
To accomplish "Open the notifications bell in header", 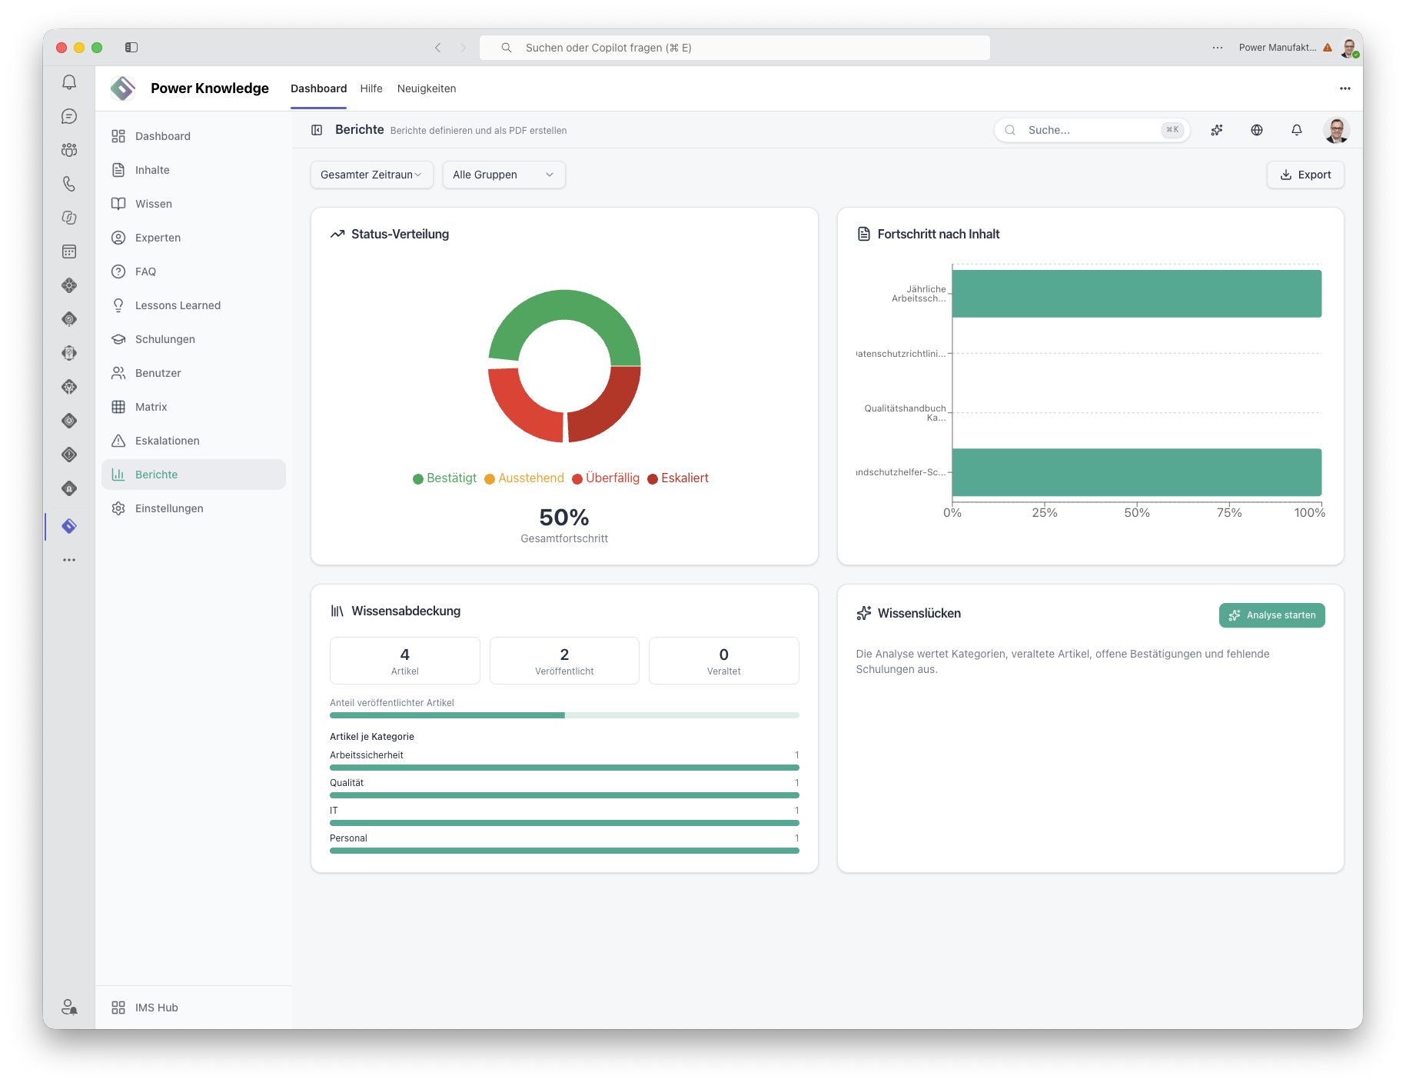I will click(x=1297, y=130).
